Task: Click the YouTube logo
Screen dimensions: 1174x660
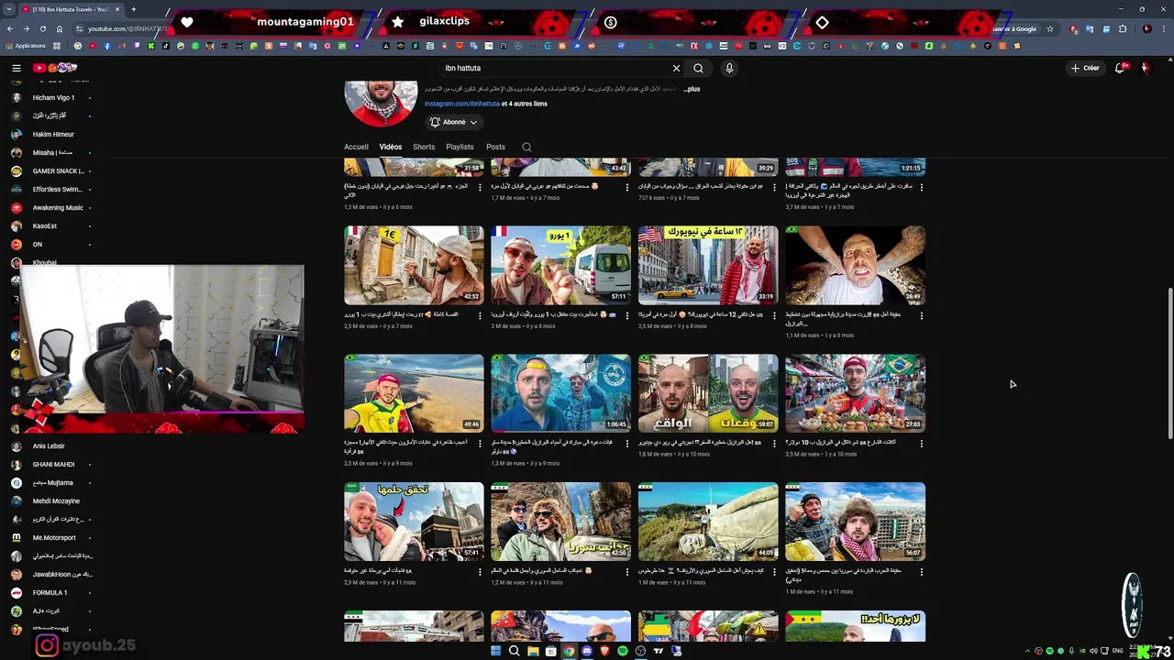Action: [x=55, y=68]
